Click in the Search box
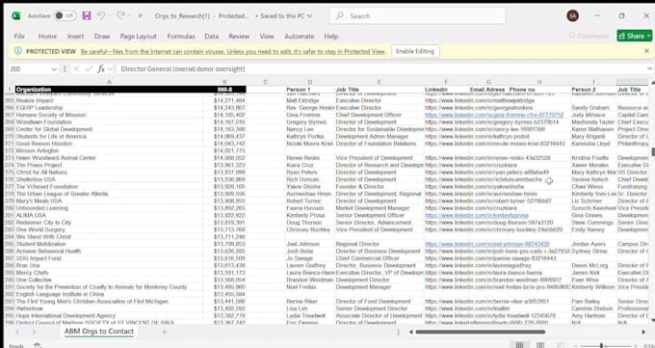This screenshot has height=348, width=655. tap(418, 15)
